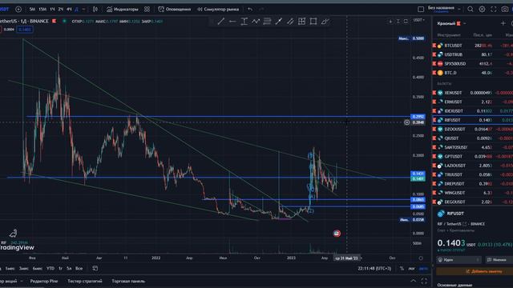Viewport: 513px width, 288px height.
Task: Open Редактор Pine tab
Action: (x=44, y=281)
